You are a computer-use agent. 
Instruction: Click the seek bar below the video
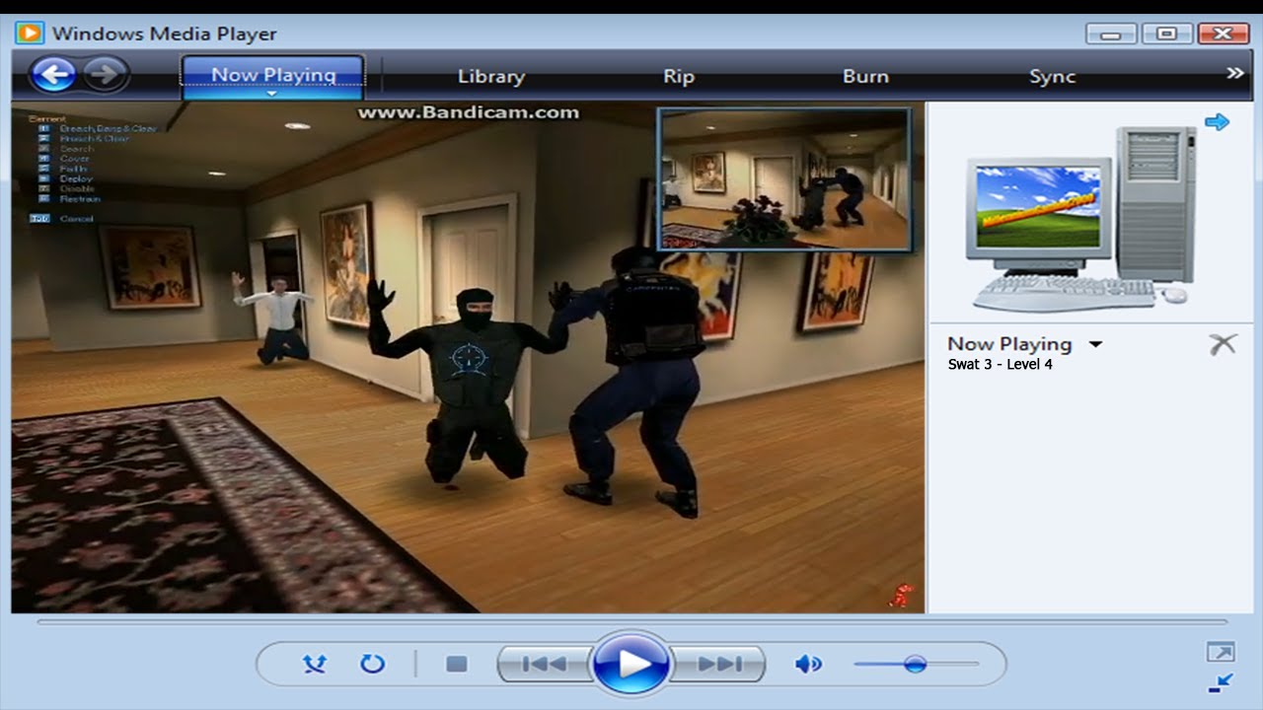click(x=631, y=622)
